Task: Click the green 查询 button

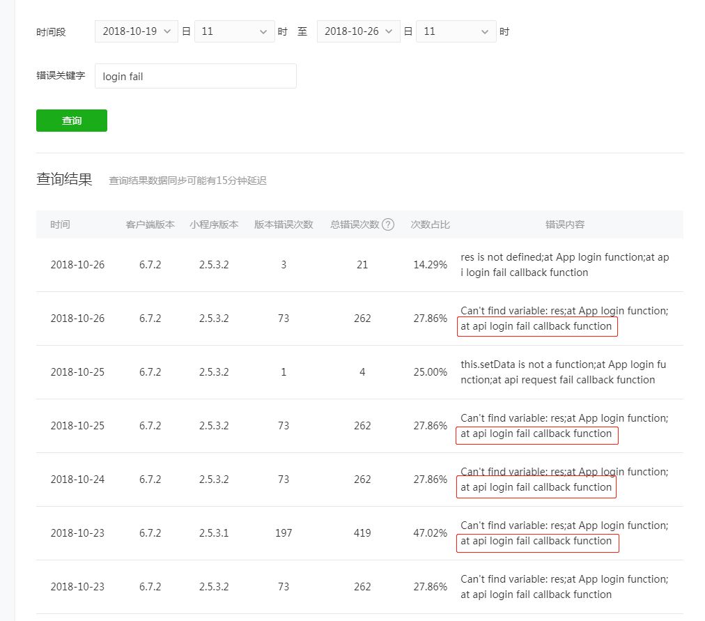Action: 72,121
